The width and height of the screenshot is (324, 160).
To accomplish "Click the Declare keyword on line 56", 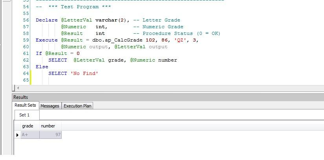I will [47, 20].
